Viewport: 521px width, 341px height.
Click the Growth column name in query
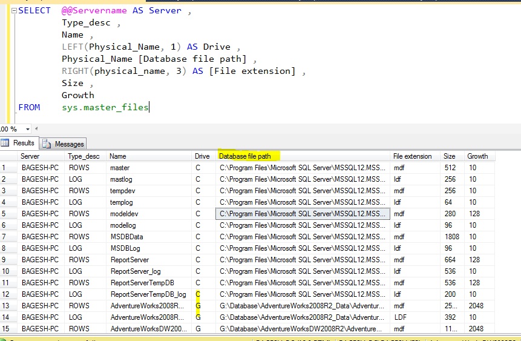[x=77, y=96]
